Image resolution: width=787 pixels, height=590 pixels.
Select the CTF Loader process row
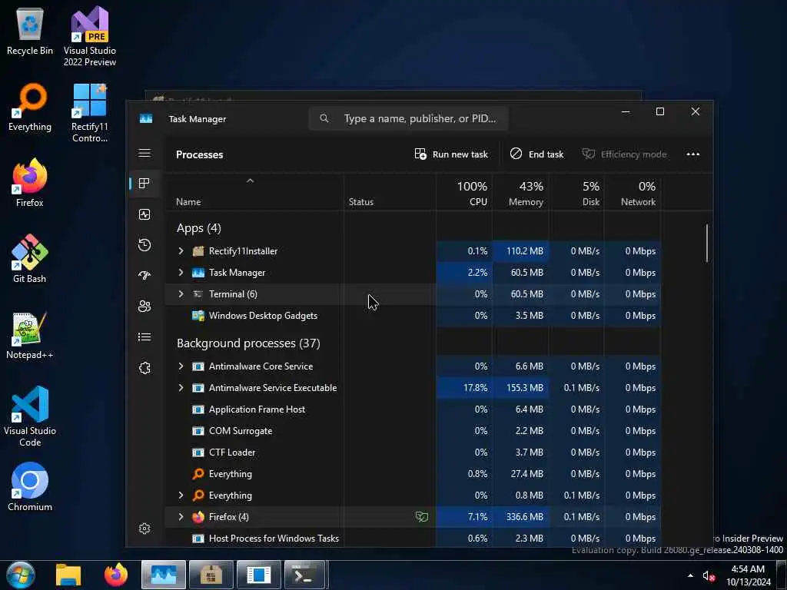point(413,452)
